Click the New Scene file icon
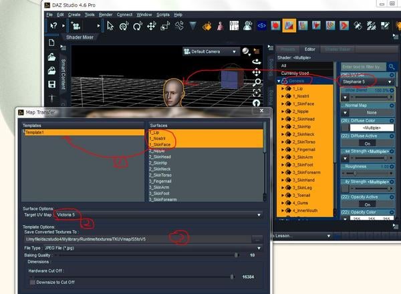The height and width of the screenshot is (294, 401). 51,43
